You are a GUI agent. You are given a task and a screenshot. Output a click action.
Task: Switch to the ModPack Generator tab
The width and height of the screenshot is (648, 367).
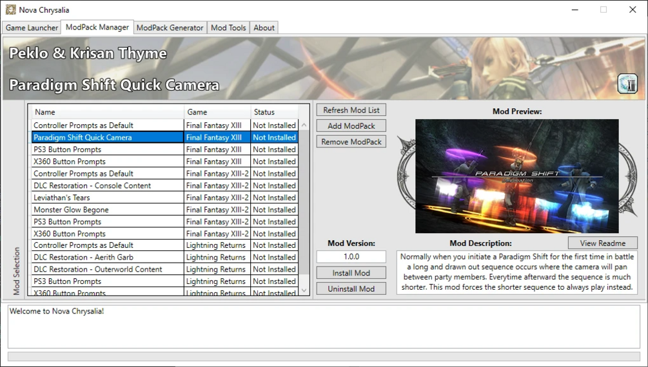point(170,28)
